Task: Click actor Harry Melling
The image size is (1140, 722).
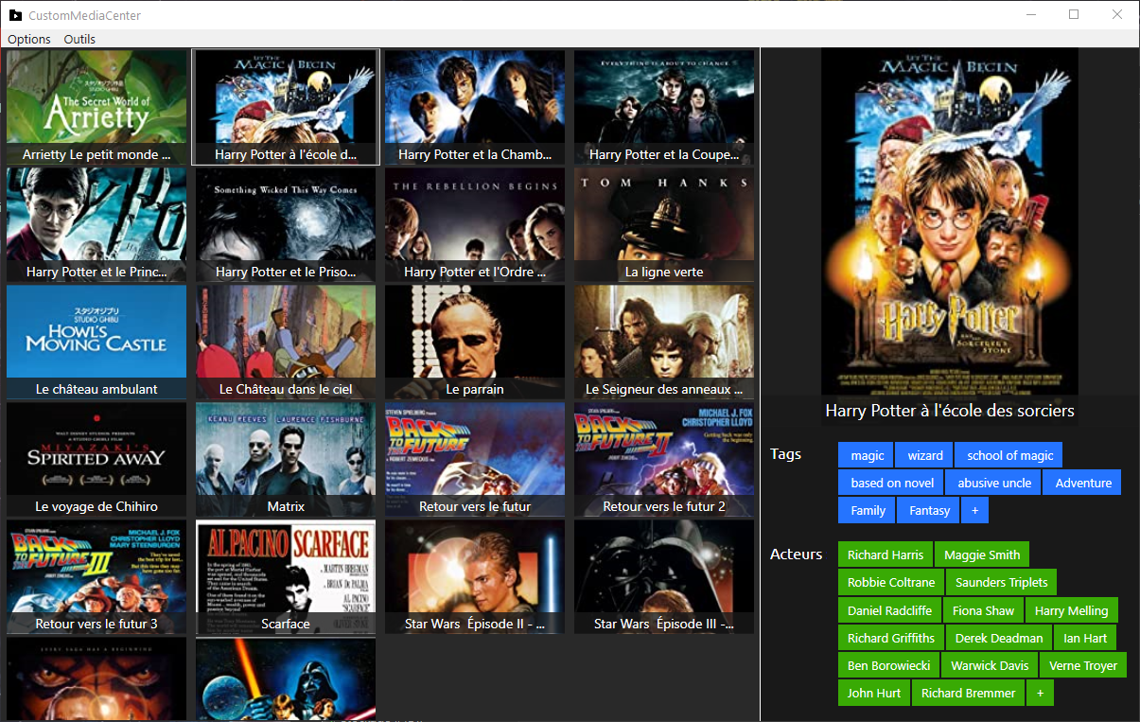Action: pyautogui.click(x=1071, y=610)
